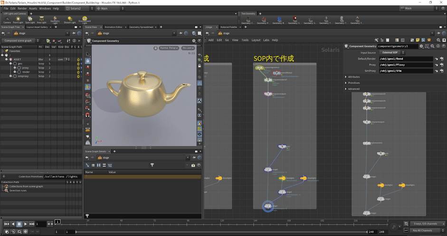Choose the Spot Light shelf tool

coord(30,19)
